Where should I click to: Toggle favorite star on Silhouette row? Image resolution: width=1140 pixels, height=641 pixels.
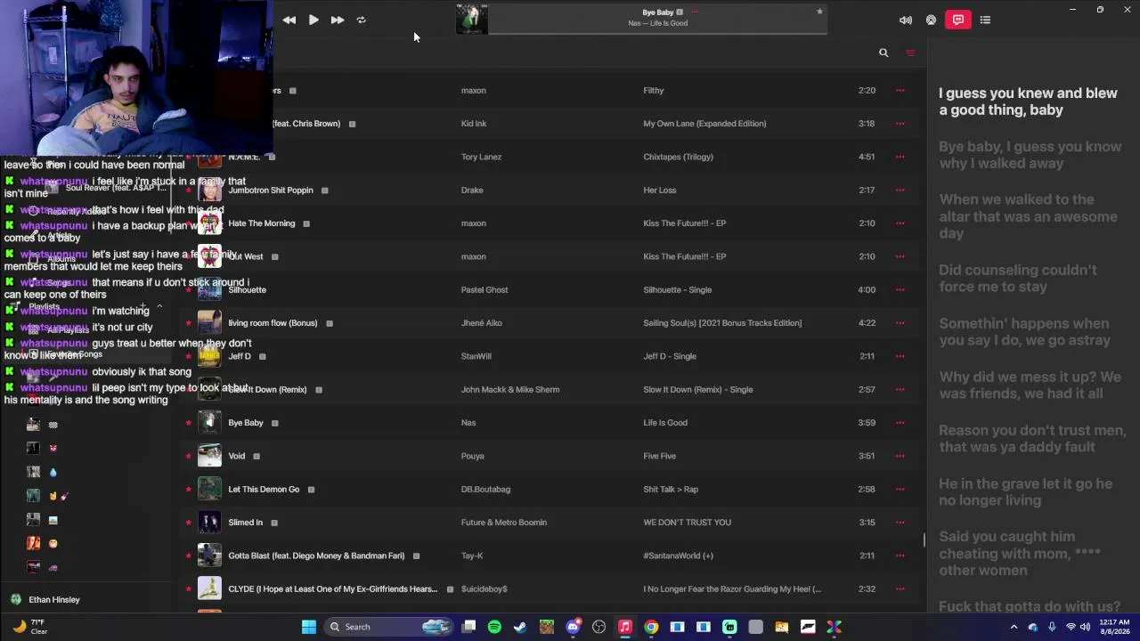coord(188,289)
